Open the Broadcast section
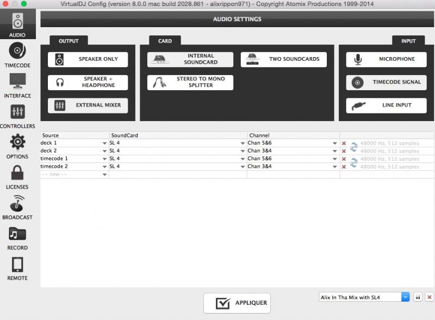 coord(17,207)
